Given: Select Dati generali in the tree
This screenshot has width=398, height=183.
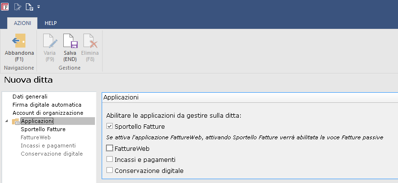Looking at the screenshot, I should point(30,97).
